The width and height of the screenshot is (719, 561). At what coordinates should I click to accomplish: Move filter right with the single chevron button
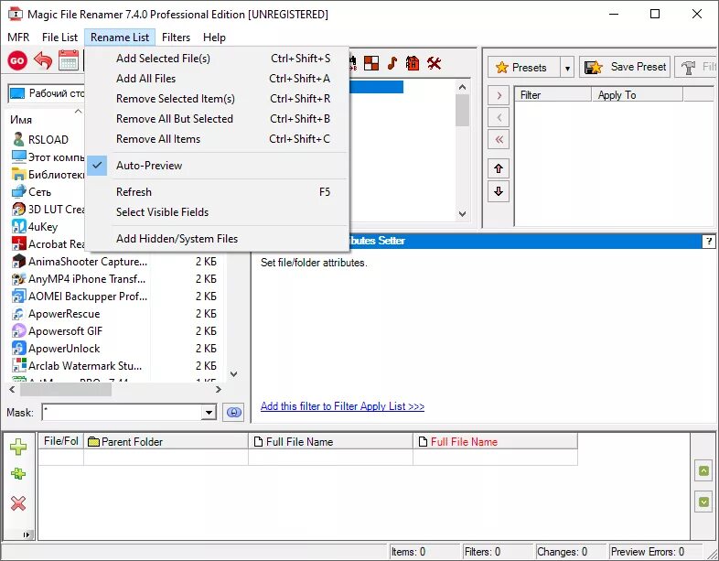(499, 96)
